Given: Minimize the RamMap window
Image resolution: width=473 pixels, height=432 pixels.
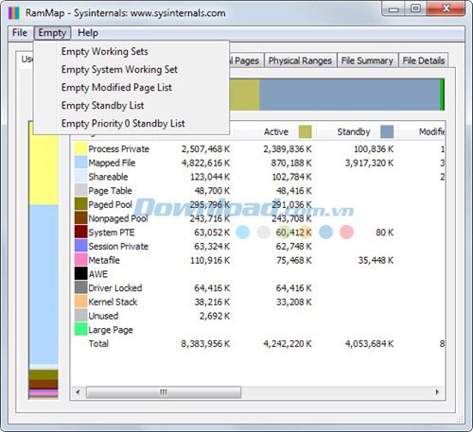Looking at the screenshot, I should tap(394, 9).
